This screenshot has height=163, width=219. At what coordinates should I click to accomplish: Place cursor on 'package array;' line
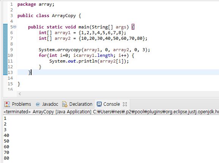click(36, 4)
